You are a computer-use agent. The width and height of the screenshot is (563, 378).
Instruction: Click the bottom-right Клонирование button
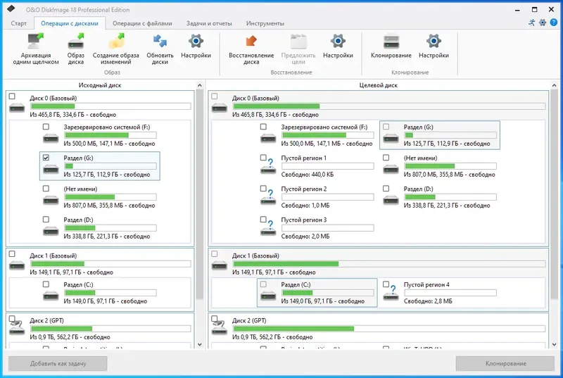(x=505, y=364)
